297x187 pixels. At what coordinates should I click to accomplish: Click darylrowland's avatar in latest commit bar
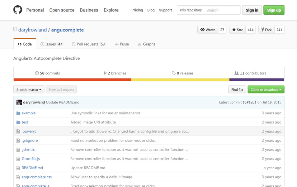19,103
